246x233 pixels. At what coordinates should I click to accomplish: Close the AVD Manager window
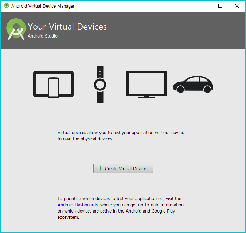237,6
